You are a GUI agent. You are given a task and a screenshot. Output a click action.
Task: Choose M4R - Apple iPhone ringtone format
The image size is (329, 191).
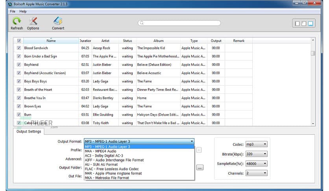click(139, 173)
